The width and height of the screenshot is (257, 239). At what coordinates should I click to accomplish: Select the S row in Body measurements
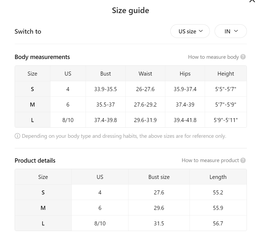click(33, 89)
